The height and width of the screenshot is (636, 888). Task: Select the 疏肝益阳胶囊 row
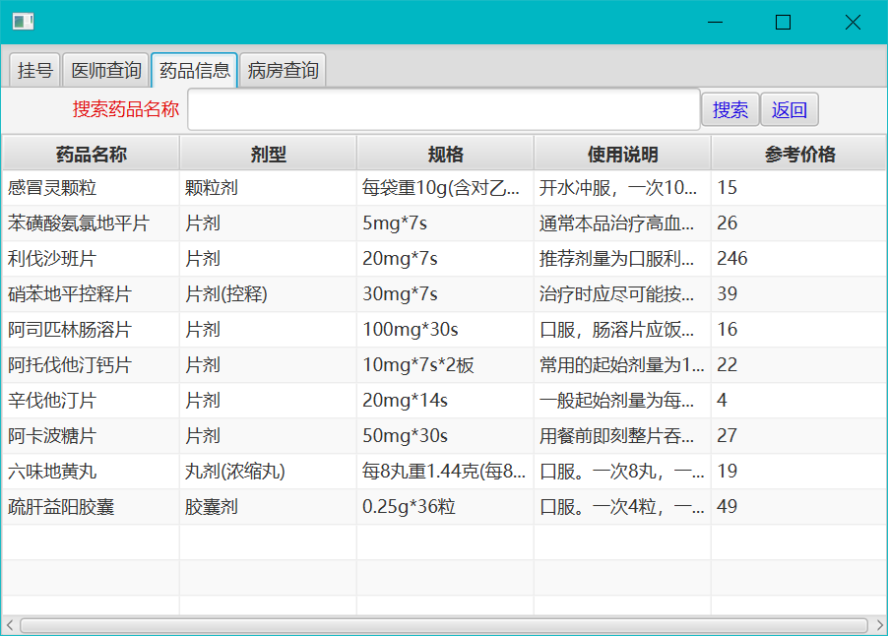pos(444,507)
